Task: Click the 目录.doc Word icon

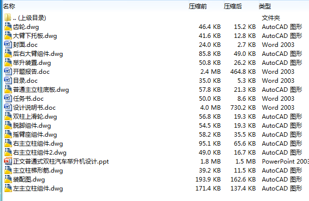Action: point(8,80)
